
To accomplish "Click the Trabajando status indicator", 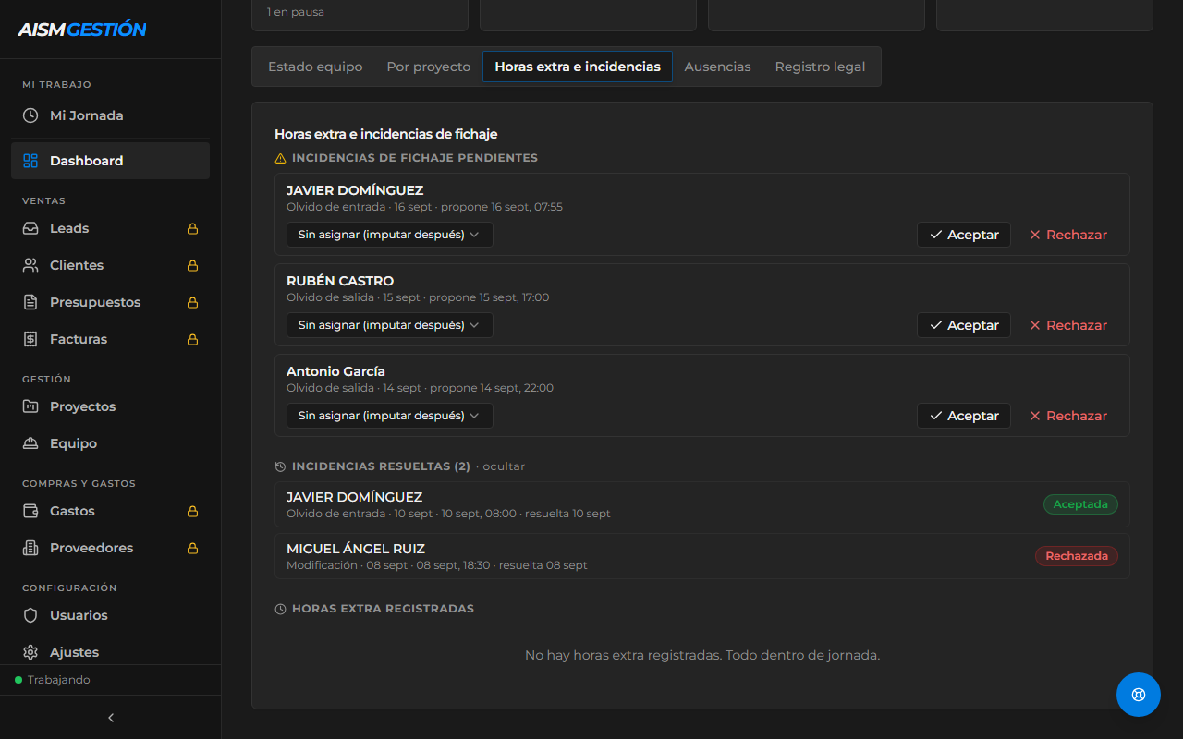I will (x=53, y=680).
